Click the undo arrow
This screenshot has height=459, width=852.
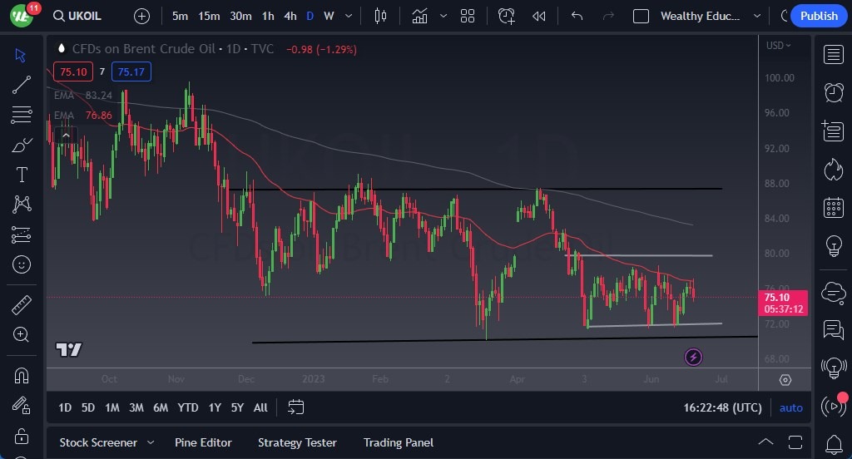pyautogui.click(x=577, y=16)
